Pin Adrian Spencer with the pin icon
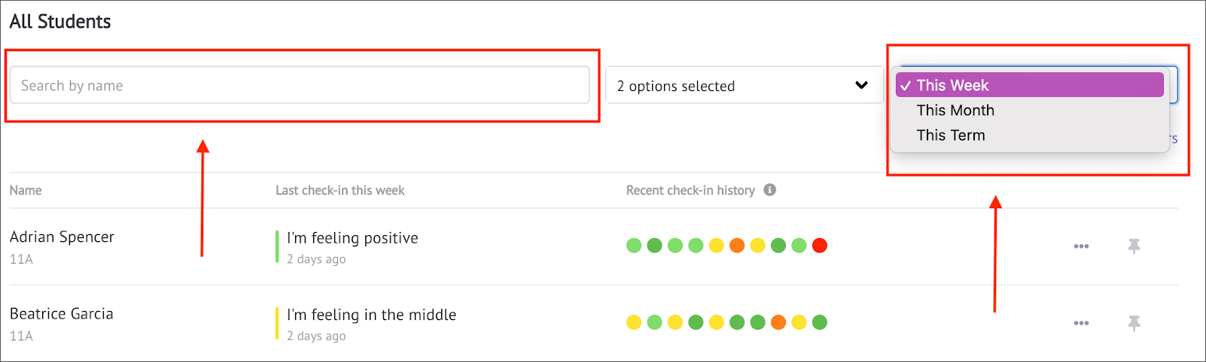The image size is (1206, 362). coord(1134,246)
